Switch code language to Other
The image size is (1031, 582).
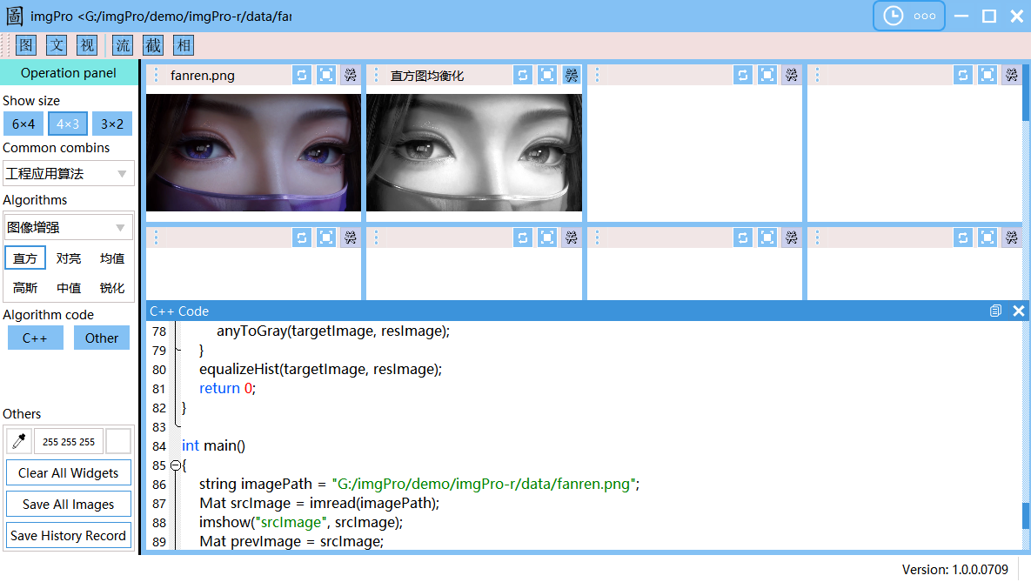point(101,338)
